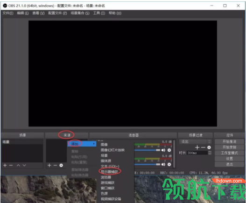Increase the 时长 duration with the stepper
This screenshot has width=246, height=203.
point(210,152)
